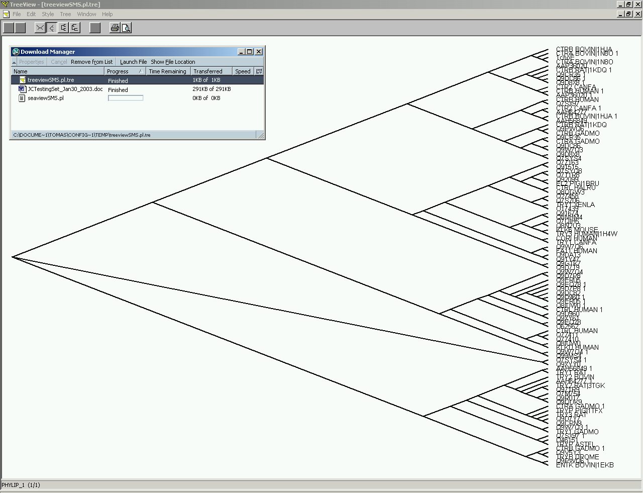
Task: Open the Style menu
Action: click(x=48, y=14)
